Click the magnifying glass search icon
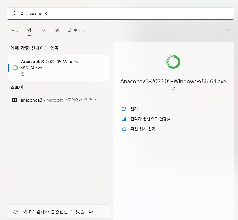 [14, 13]
